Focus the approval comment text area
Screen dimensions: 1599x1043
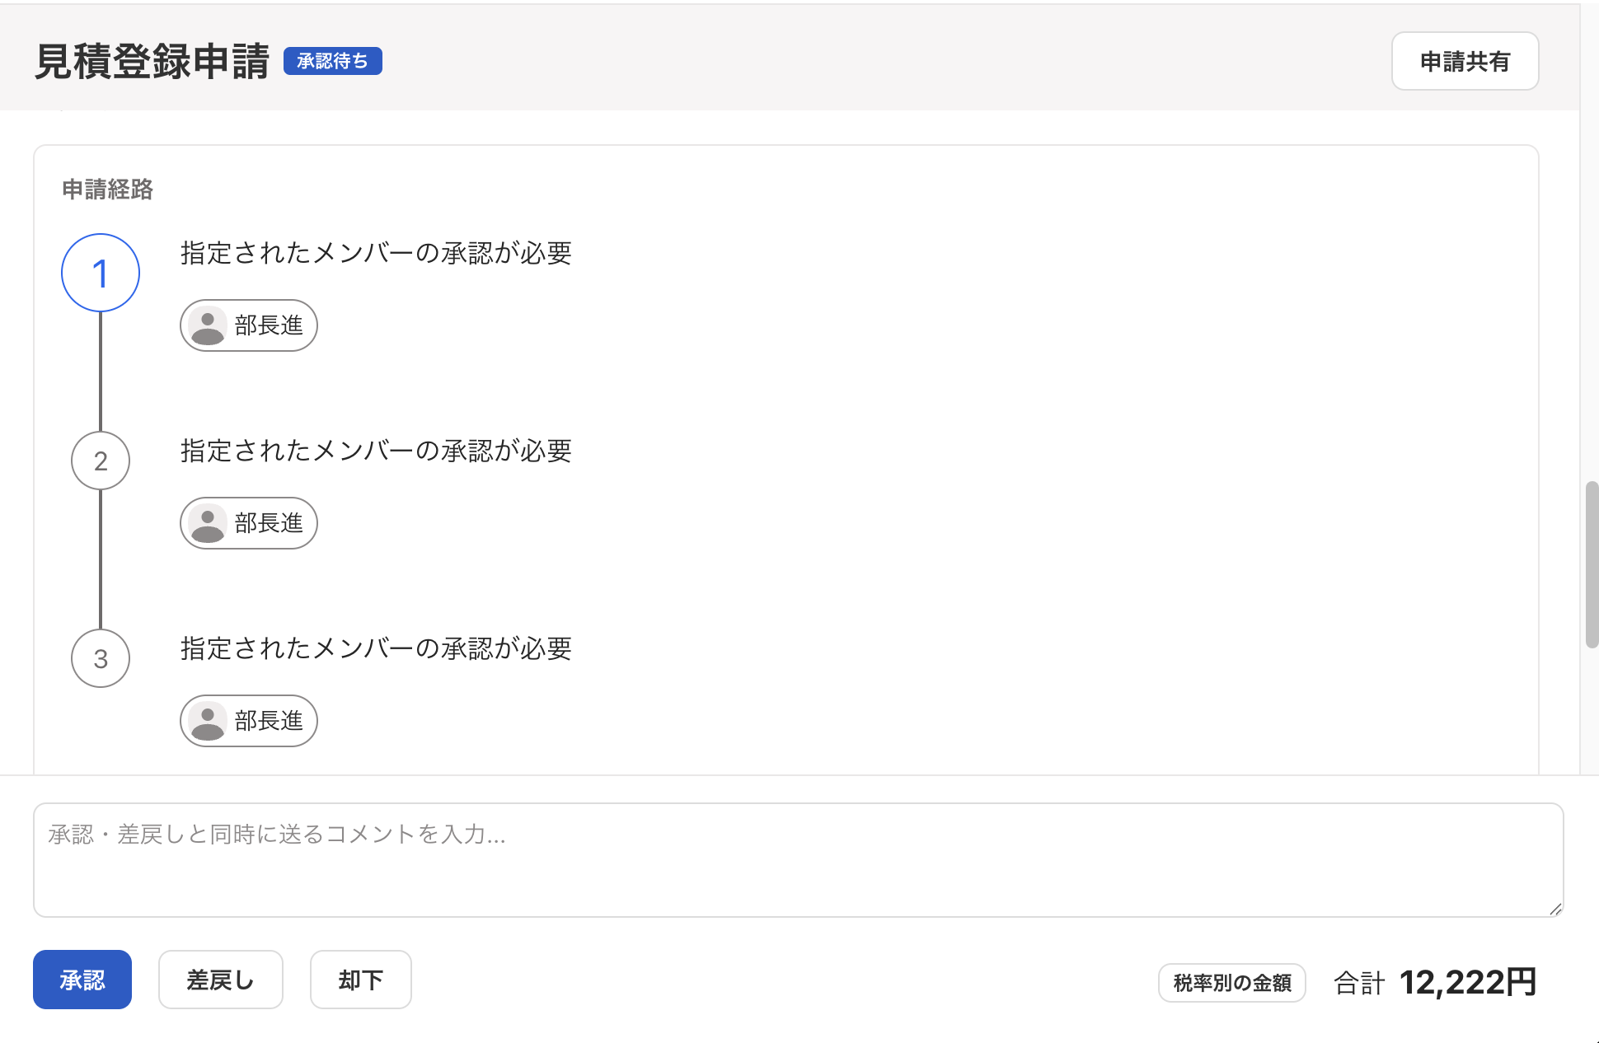click(798, 860)
